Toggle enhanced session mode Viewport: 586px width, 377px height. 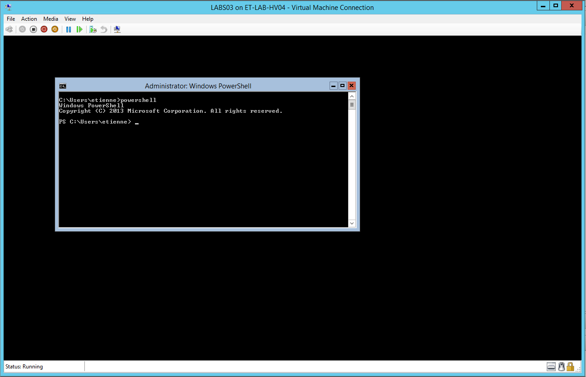117,29
